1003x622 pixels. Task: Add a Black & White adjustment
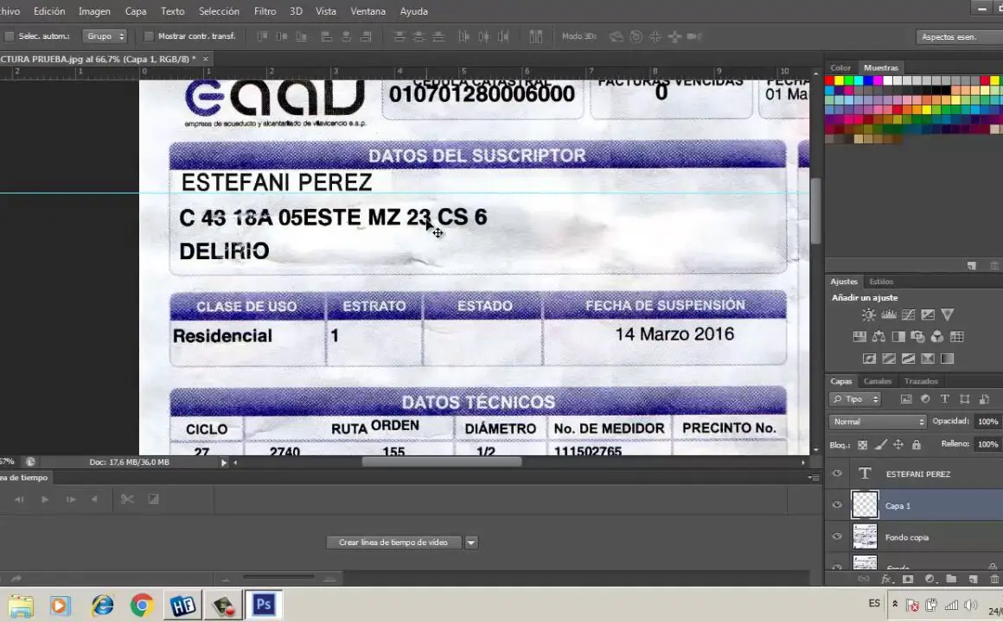click(898, 336)
